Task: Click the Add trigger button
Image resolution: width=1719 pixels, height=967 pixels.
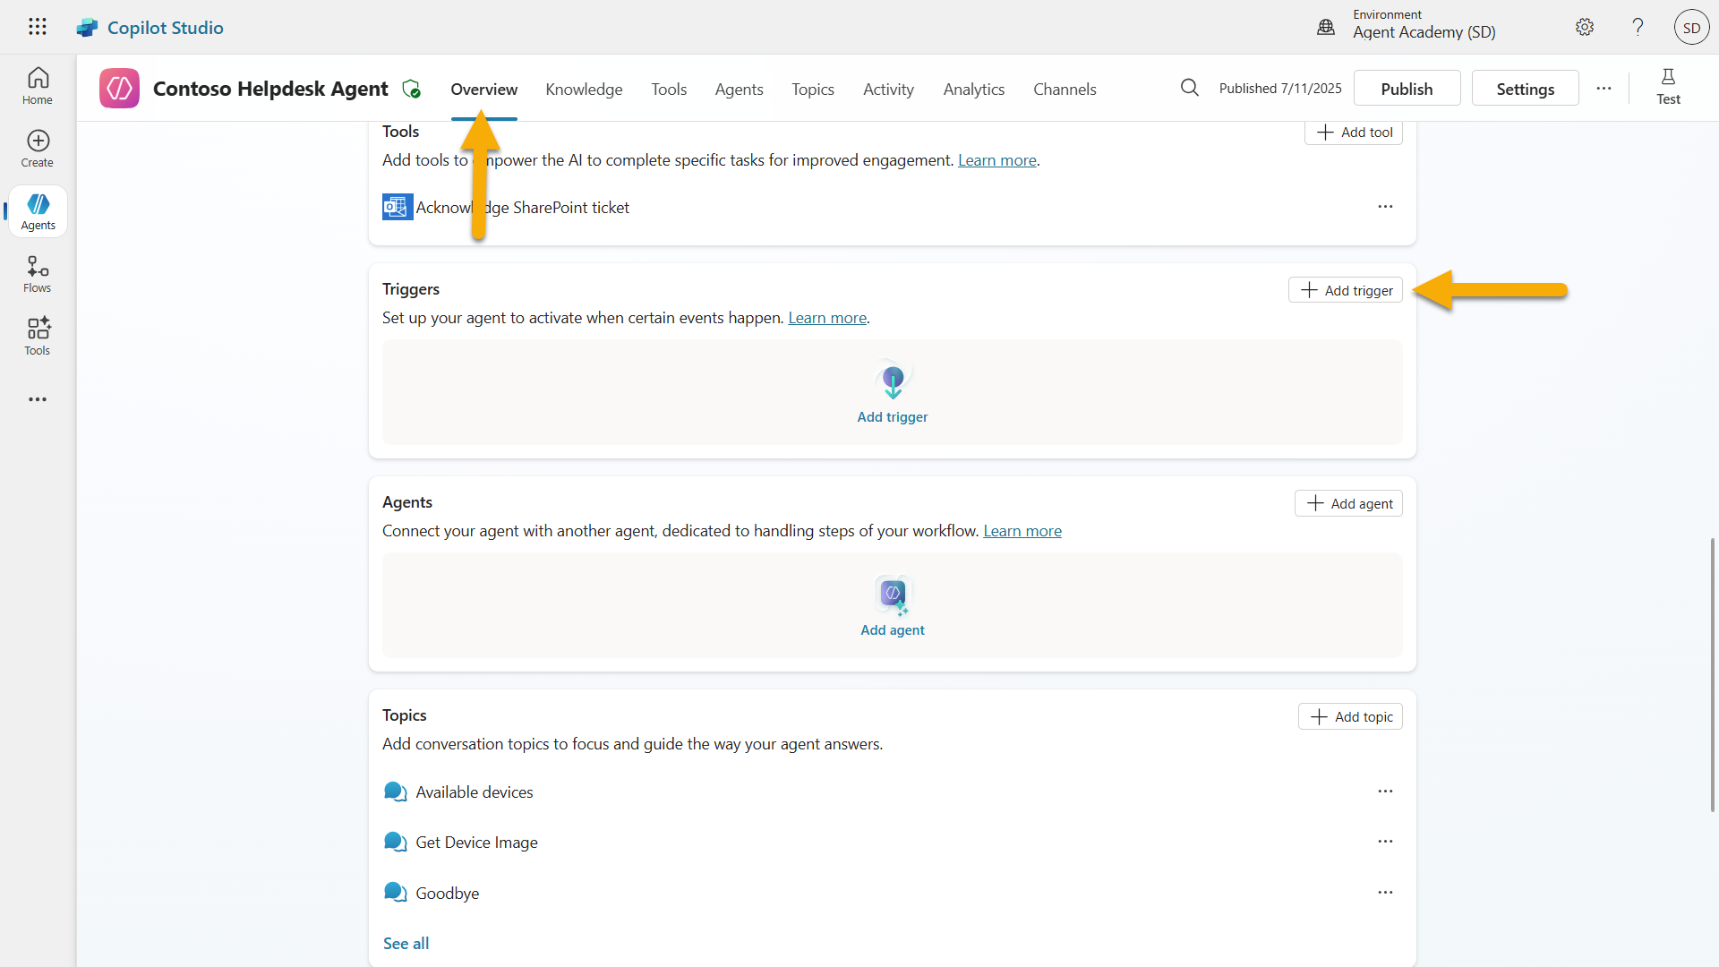Action: pos(1346,290)
